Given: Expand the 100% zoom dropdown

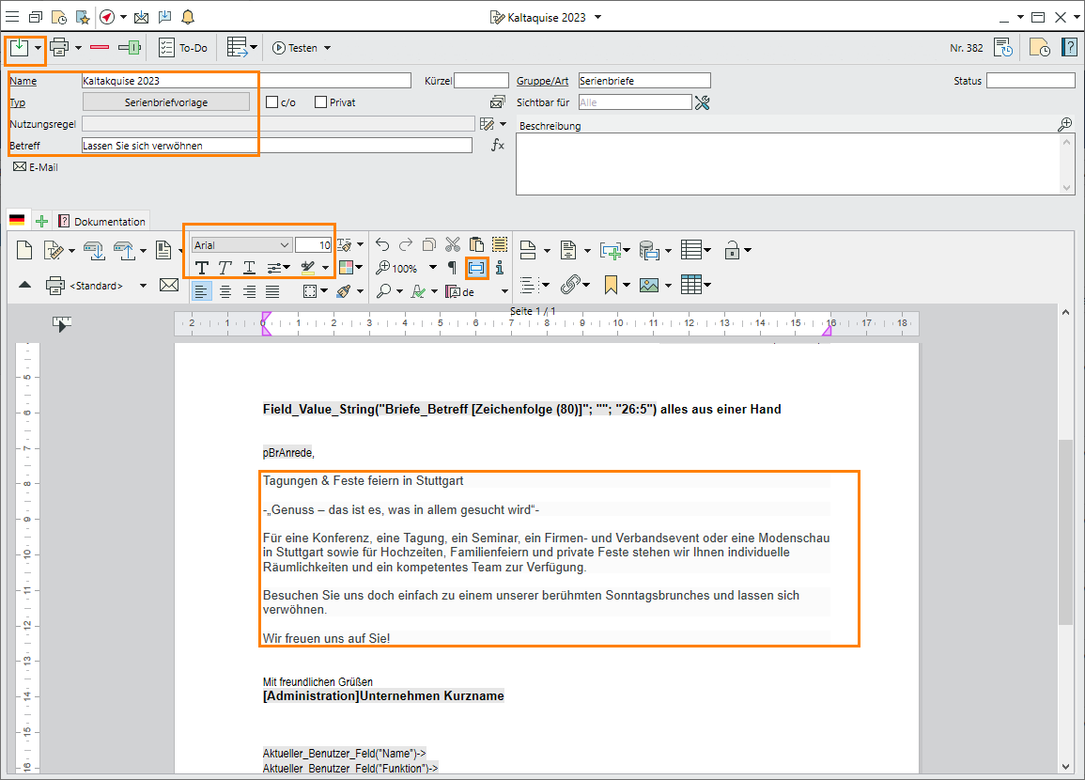Looking at the screenshot, I should point(433,268).
